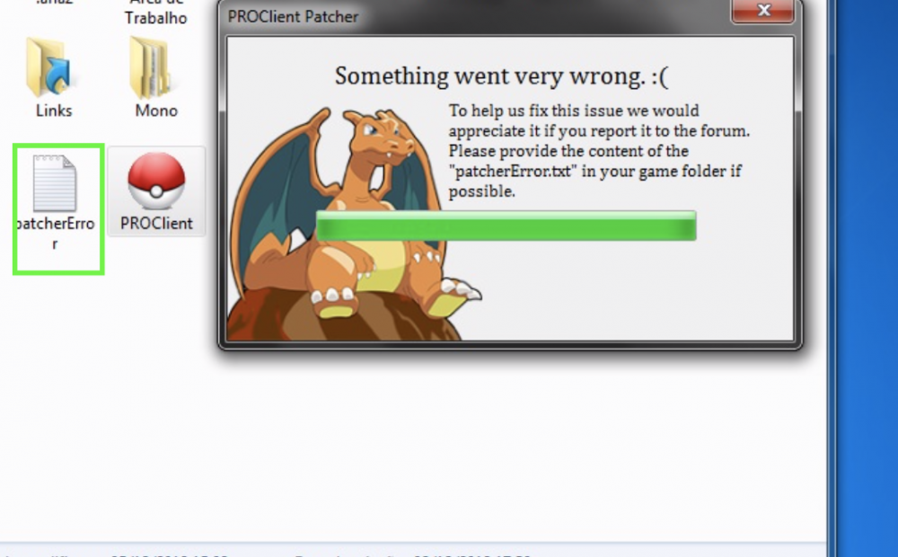Screen dimensions: 898x557
Task: Click the green patcher progress bar
Action: pyautogui.click(x=506, y=226)
